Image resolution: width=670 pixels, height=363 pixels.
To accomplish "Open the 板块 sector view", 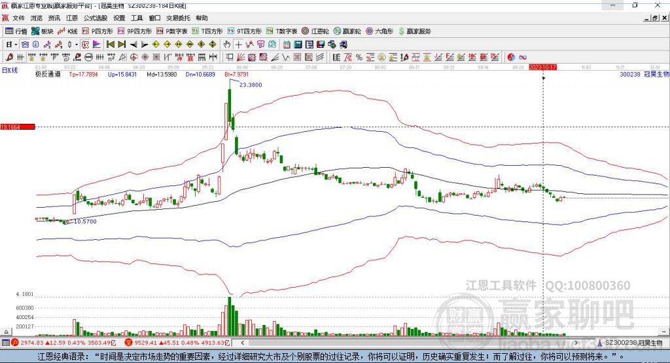I will (43, 31).
